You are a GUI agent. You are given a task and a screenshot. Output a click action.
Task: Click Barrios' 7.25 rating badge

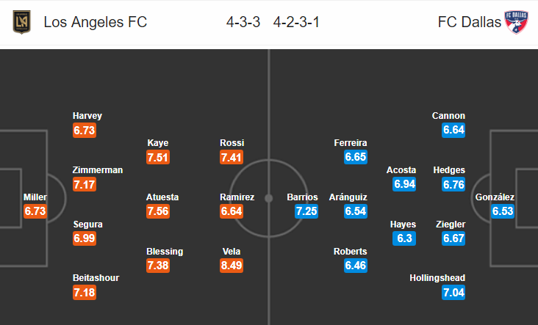(306, 211)
